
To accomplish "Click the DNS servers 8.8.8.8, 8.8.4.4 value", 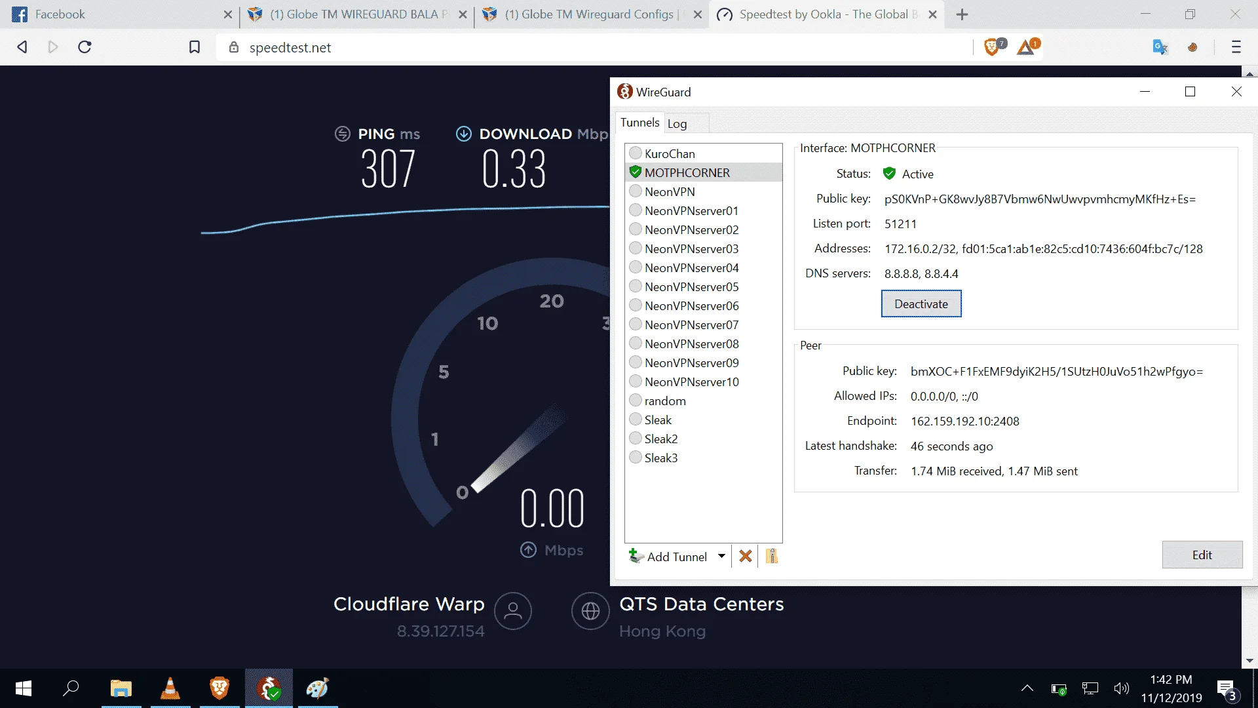I will point(921,273).
